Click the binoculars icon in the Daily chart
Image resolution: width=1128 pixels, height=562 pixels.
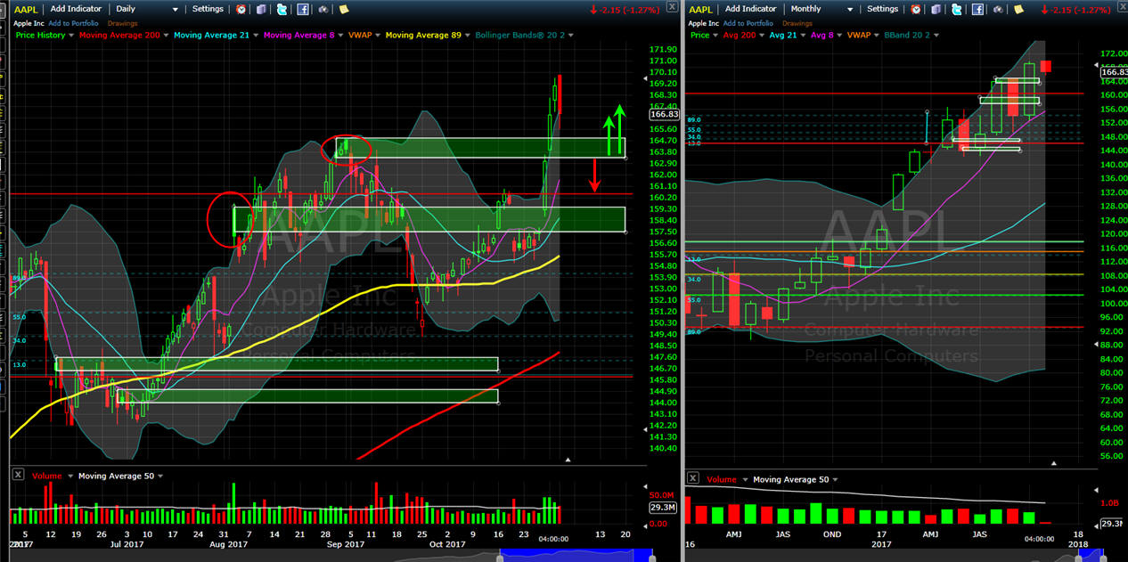point(323,9)
